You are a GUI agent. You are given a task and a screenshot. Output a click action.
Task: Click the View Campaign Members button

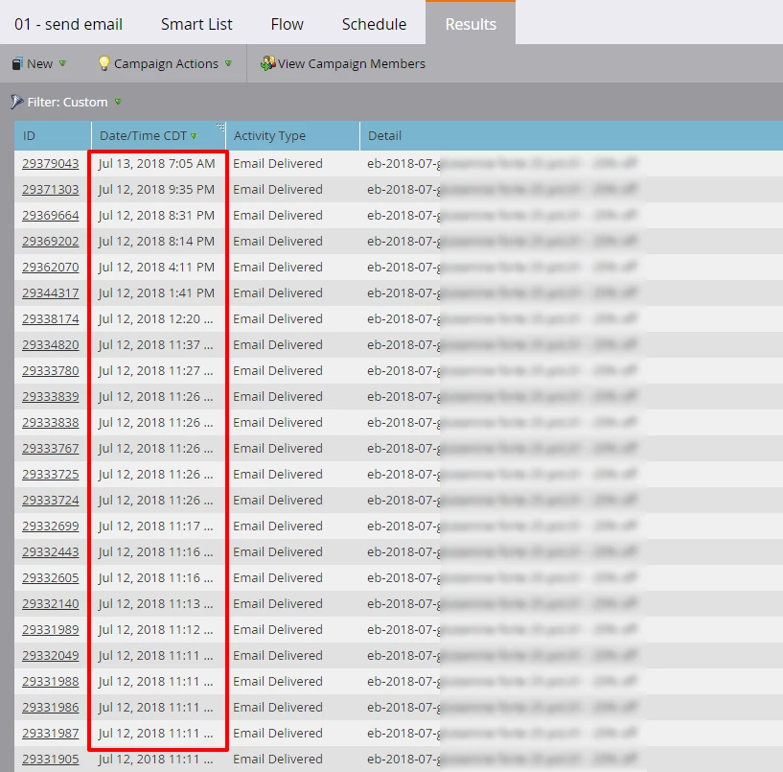pos(342,64)
